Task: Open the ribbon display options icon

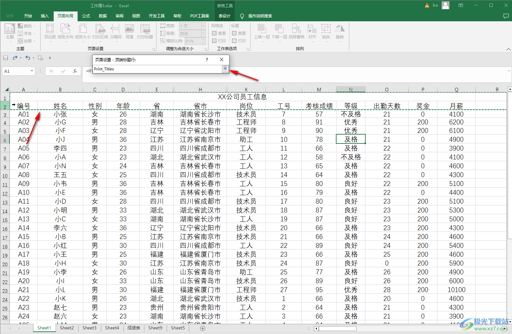Action: pyautogui.click(x=461, y=5)
